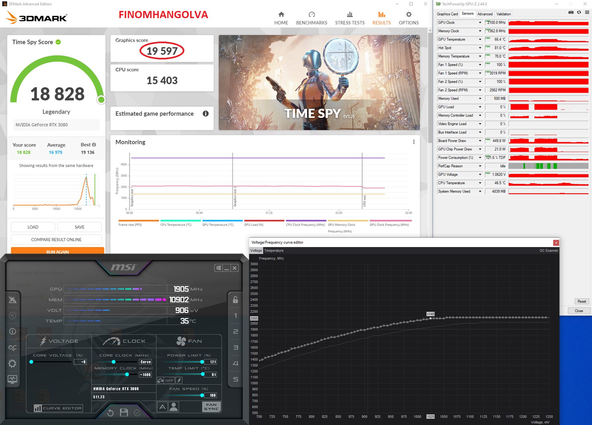Switch to the GPU-Z Graphics Card tab

[x=447, y=14]
